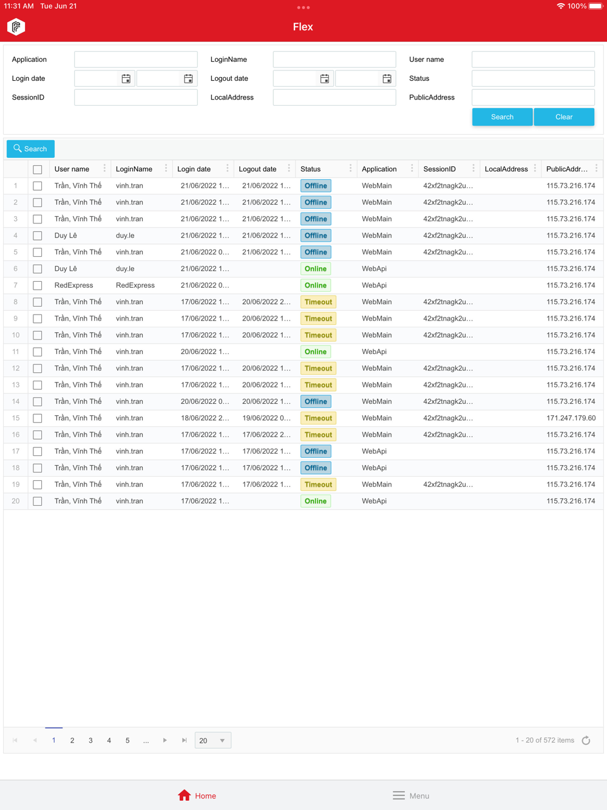Open SessionID column options menu

[x=473, y=169]
